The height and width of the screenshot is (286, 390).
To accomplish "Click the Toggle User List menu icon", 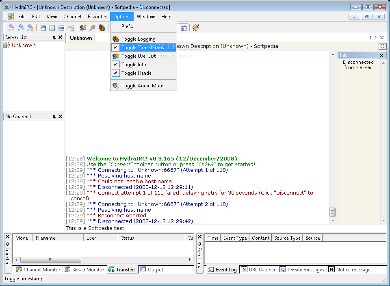I will click(116, 56).
